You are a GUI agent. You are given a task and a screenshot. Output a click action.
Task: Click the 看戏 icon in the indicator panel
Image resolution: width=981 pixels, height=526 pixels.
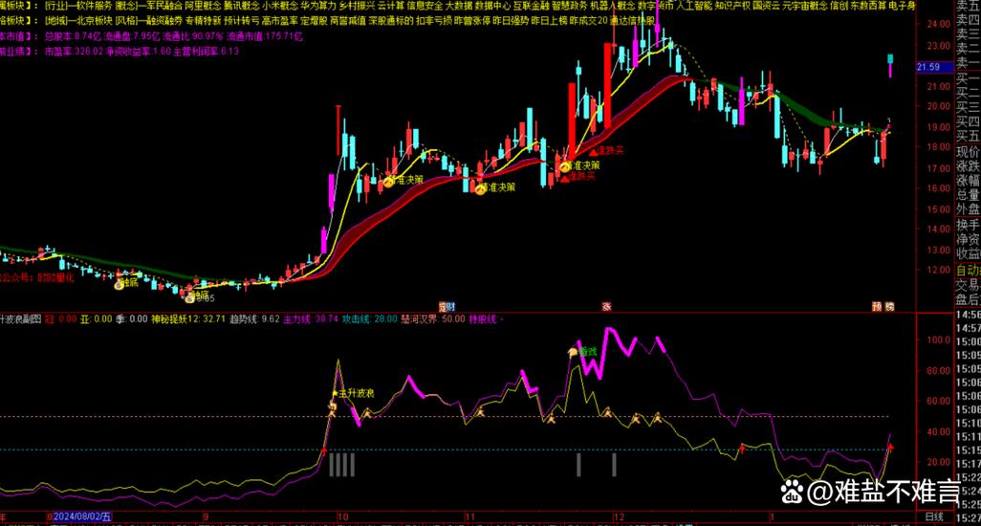pyautogui.click(x=573, y=353)
